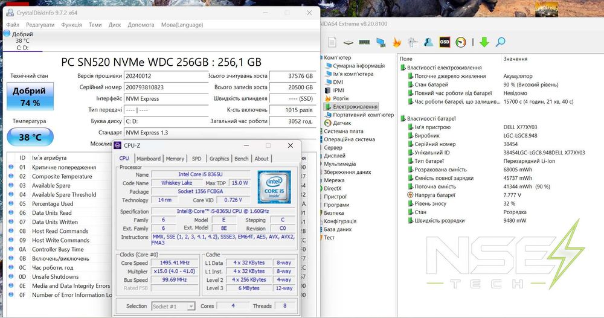Open the Теми menu in CrystalDiskInfo
Screen dimensions: 604x318
click(x=95, y=25)
